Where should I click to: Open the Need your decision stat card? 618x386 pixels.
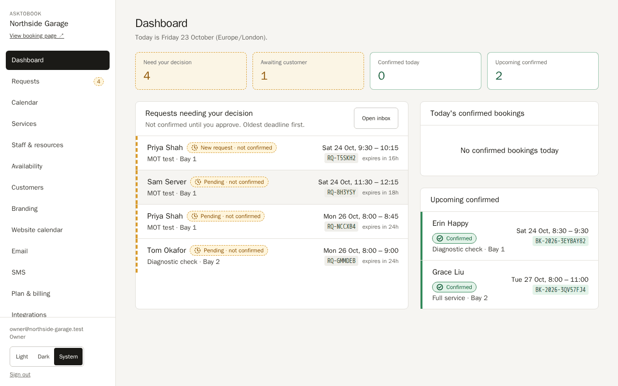(191, 71)
